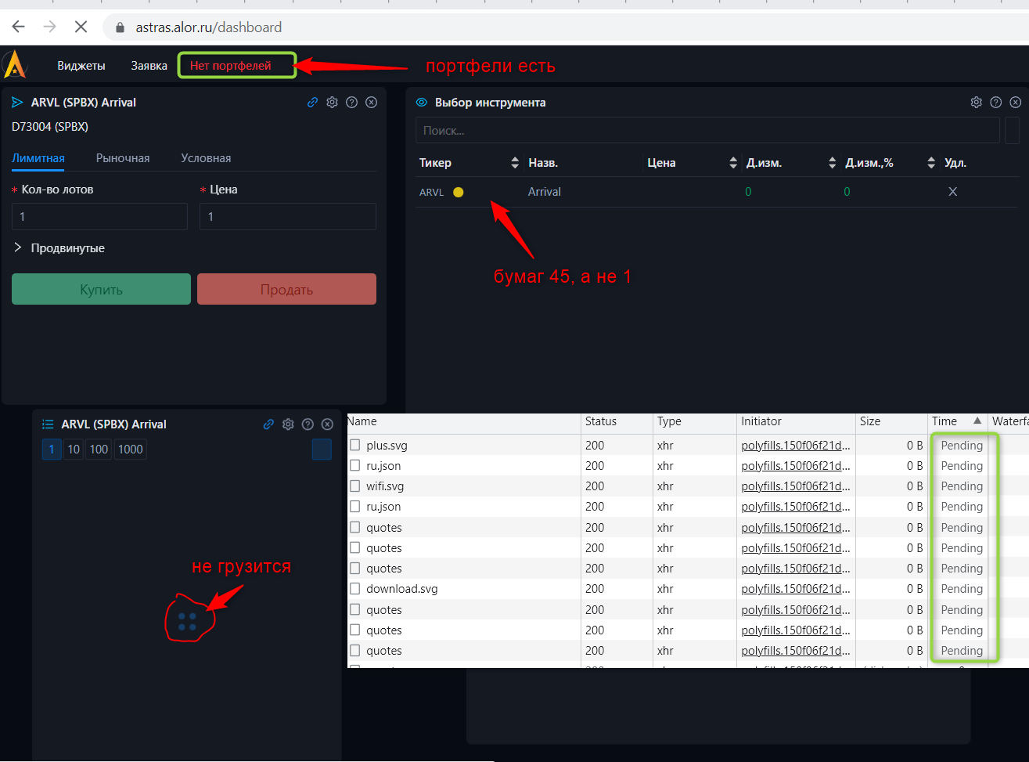The width and height of the screenshot is (1029, 762).
Task: Toggle link icon in the order book widget
Action: coord(268,424)
